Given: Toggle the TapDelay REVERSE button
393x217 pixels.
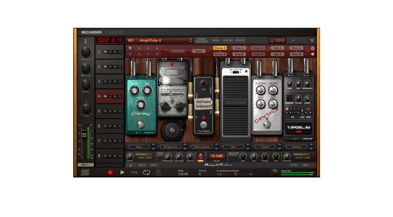Looking at the screenshot, I should (289, 98).
